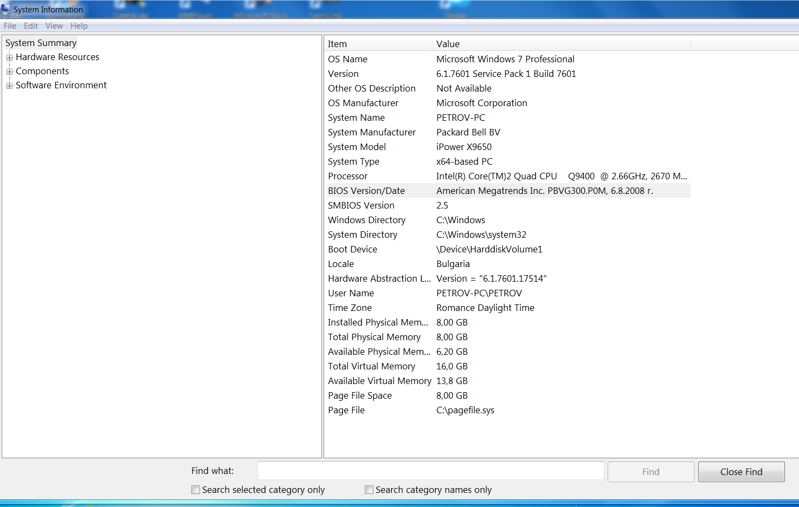Enable Search selected category only
This screenshot has width=799, height=507.
(x=196, y=490)
